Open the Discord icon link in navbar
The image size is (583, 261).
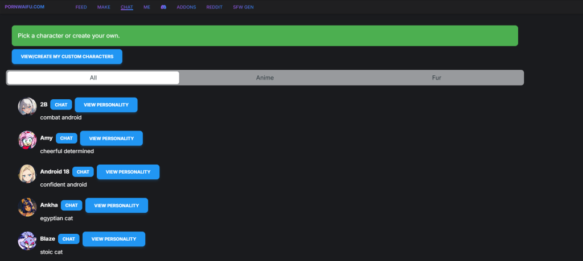pos(163,7)
